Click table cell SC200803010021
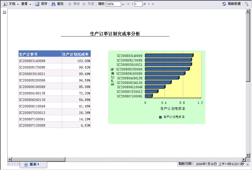Image resolution: width=252 pixels, height=170 pixels. point(40,74)
